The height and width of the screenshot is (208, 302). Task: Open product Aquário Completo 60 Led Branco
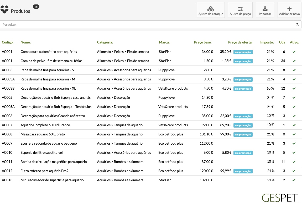[x=45, y=125]
